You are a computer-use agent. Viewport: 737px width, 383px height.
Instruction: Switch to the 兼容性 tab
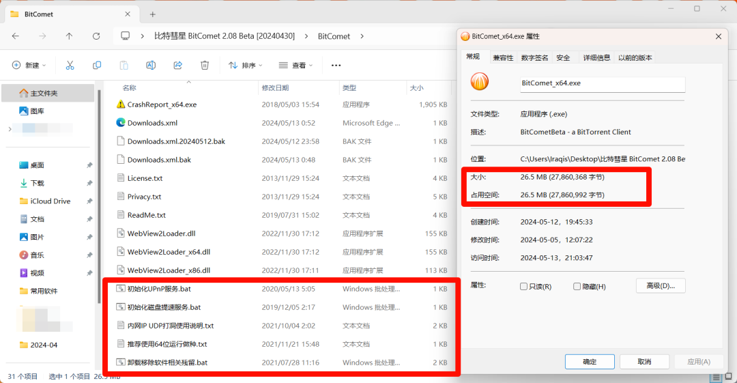503,58
